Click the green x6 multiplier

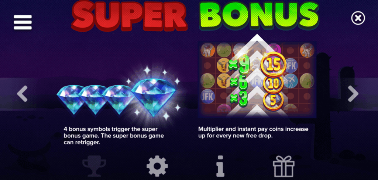click(x=238, y=83)
